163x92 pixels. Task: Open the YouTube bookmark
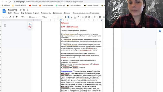[x=33, y=6]
